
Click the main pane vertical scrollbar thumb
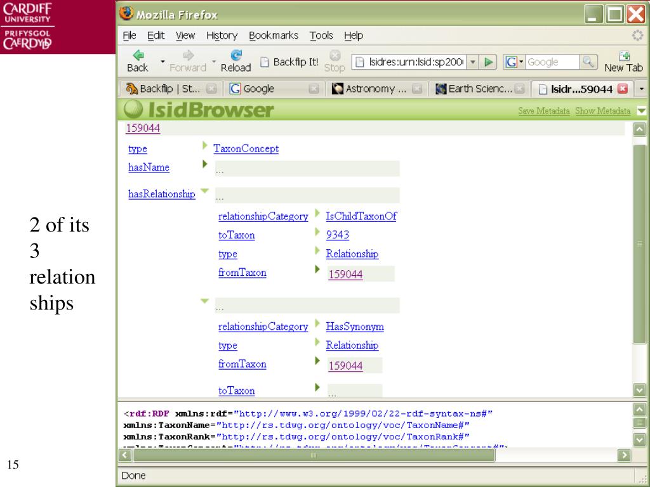(639, 244)
